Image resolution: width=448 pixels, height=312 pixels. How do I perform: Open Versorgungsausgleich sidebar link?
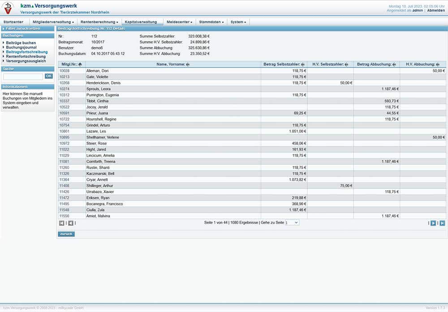point(26,61)
